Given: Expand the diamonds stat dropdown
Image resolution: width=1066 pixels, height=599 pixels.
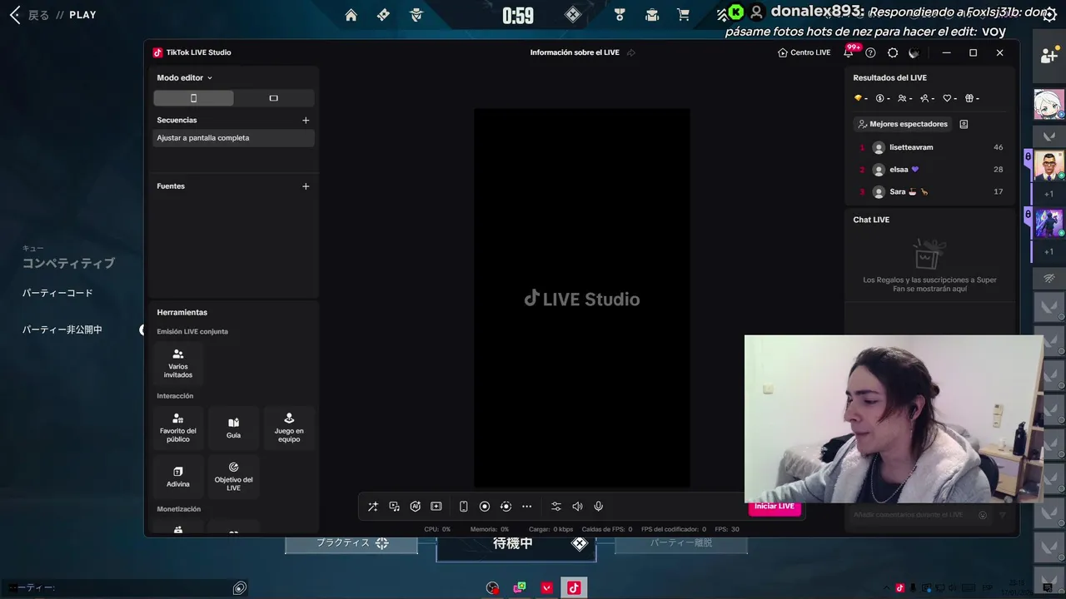Looking at the screenshot, I should [x=861, y=98].
